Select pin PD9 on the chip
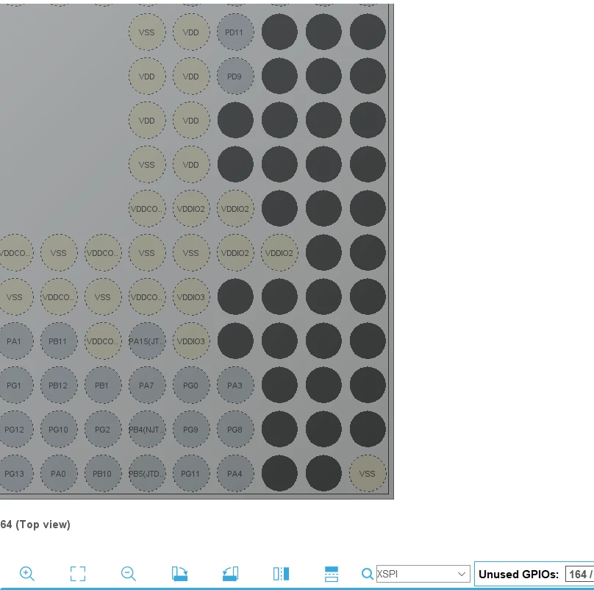Screen dimensions: 594x590 click(x=235, y=77)
